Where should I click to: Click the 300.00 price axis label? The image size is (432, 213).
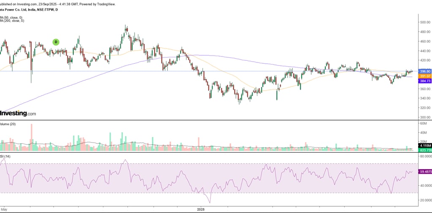(x=425, y=117)
